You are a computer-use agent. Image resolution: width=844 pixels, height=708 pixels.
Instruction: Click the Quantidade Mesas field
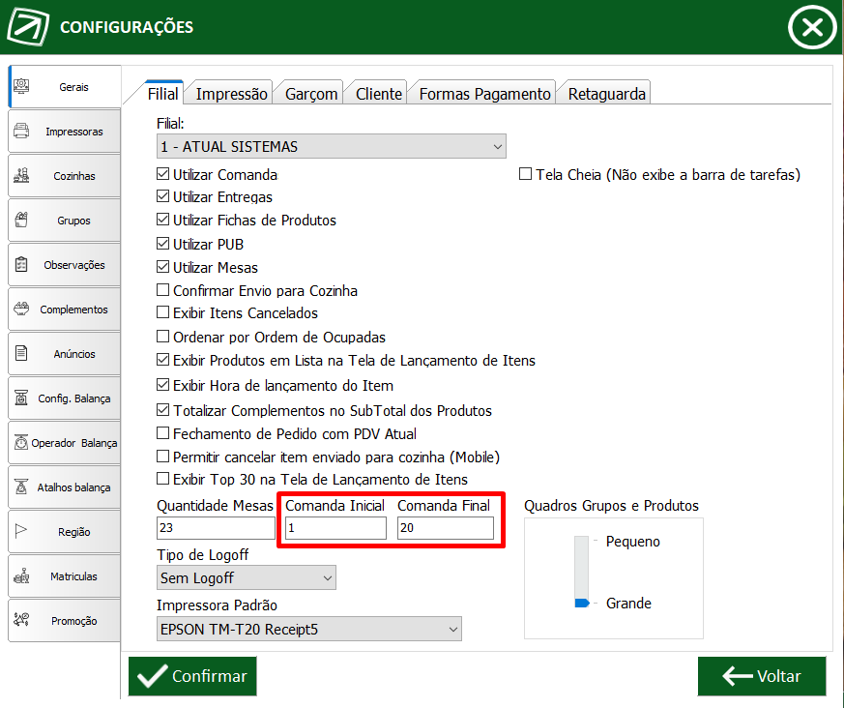216,528
